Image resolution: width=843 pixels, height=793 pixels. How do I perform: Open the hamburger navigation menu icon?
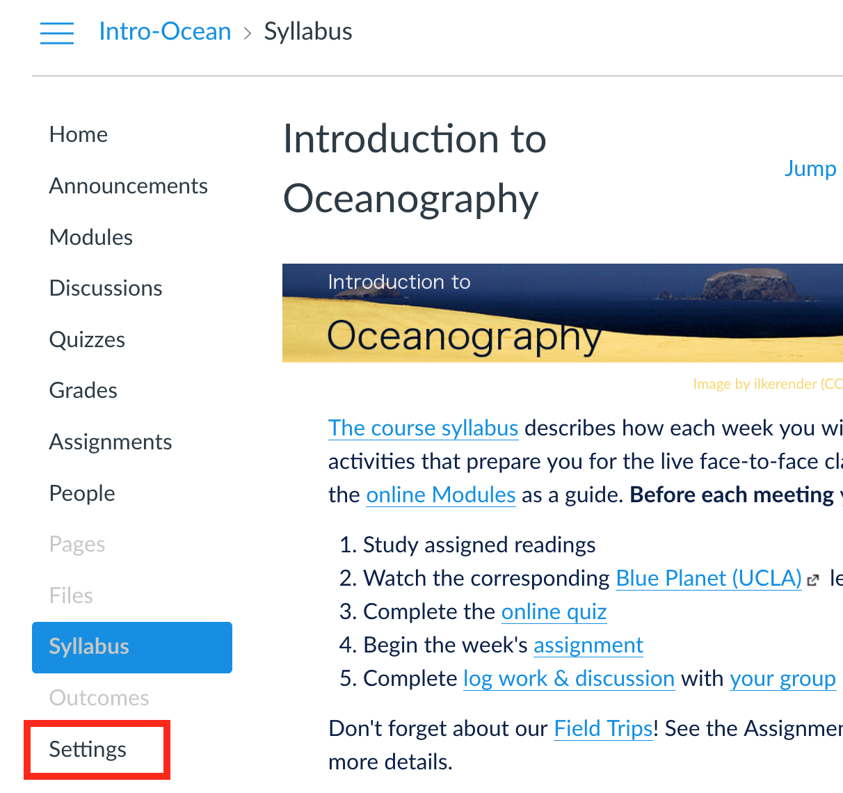[57, 33]
